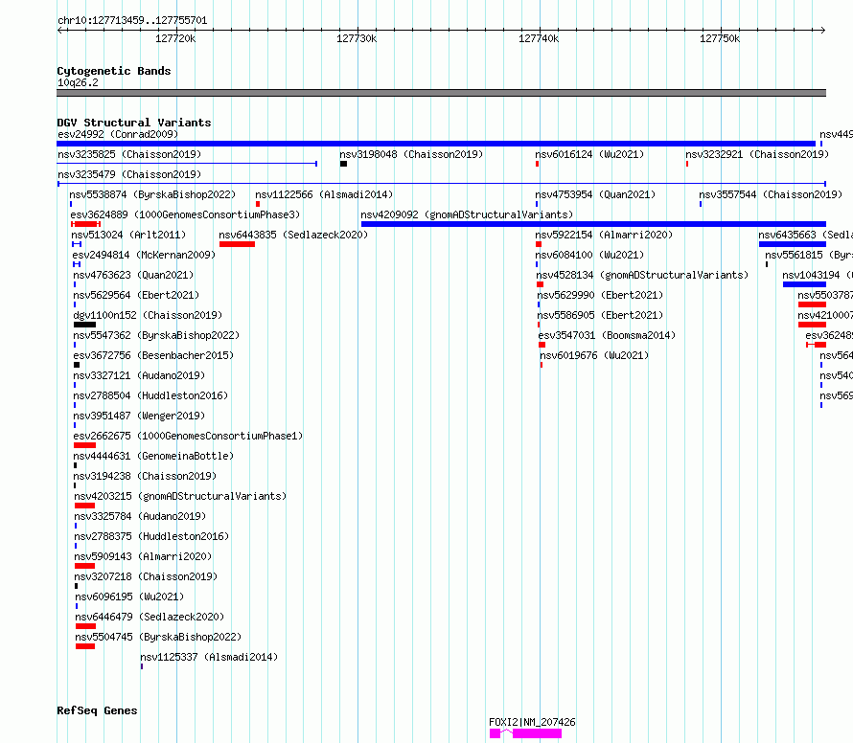Click nsv5504745 (ByrskaBishop2022) label
The width and height of the screenshot is (853, 743).
[x=158, y=637]
